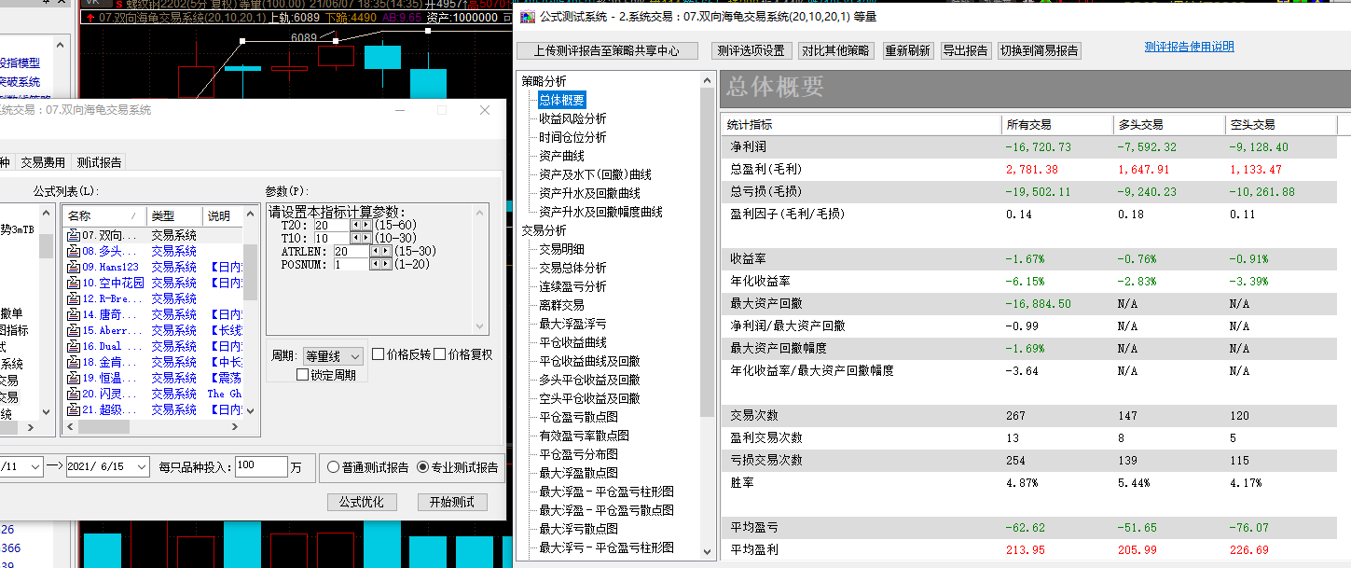The height and width of the screenshot is (568, 1351).
Task: Pick the 18.金肯 trading system icon
Action: pos(74,363)
